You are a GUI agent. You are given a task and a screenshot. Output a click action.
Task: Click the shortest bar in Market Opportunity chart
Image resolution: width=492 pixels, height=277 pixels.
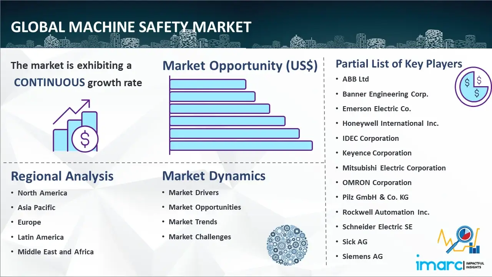(208, 84)
